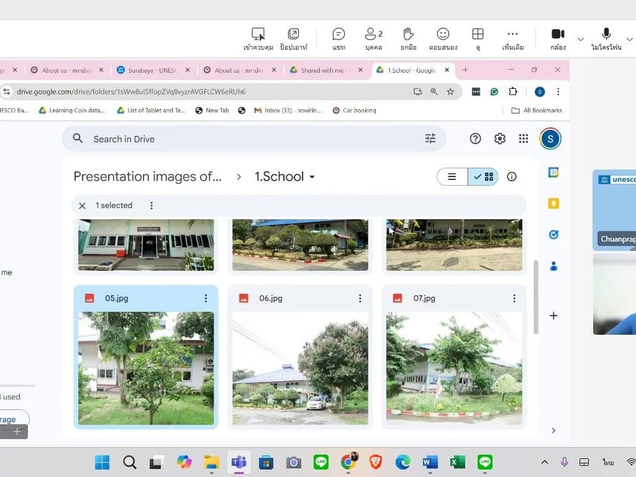Show hidden system tray icons
The width and height of the screenshot is (636, 477).
point(545,462)
